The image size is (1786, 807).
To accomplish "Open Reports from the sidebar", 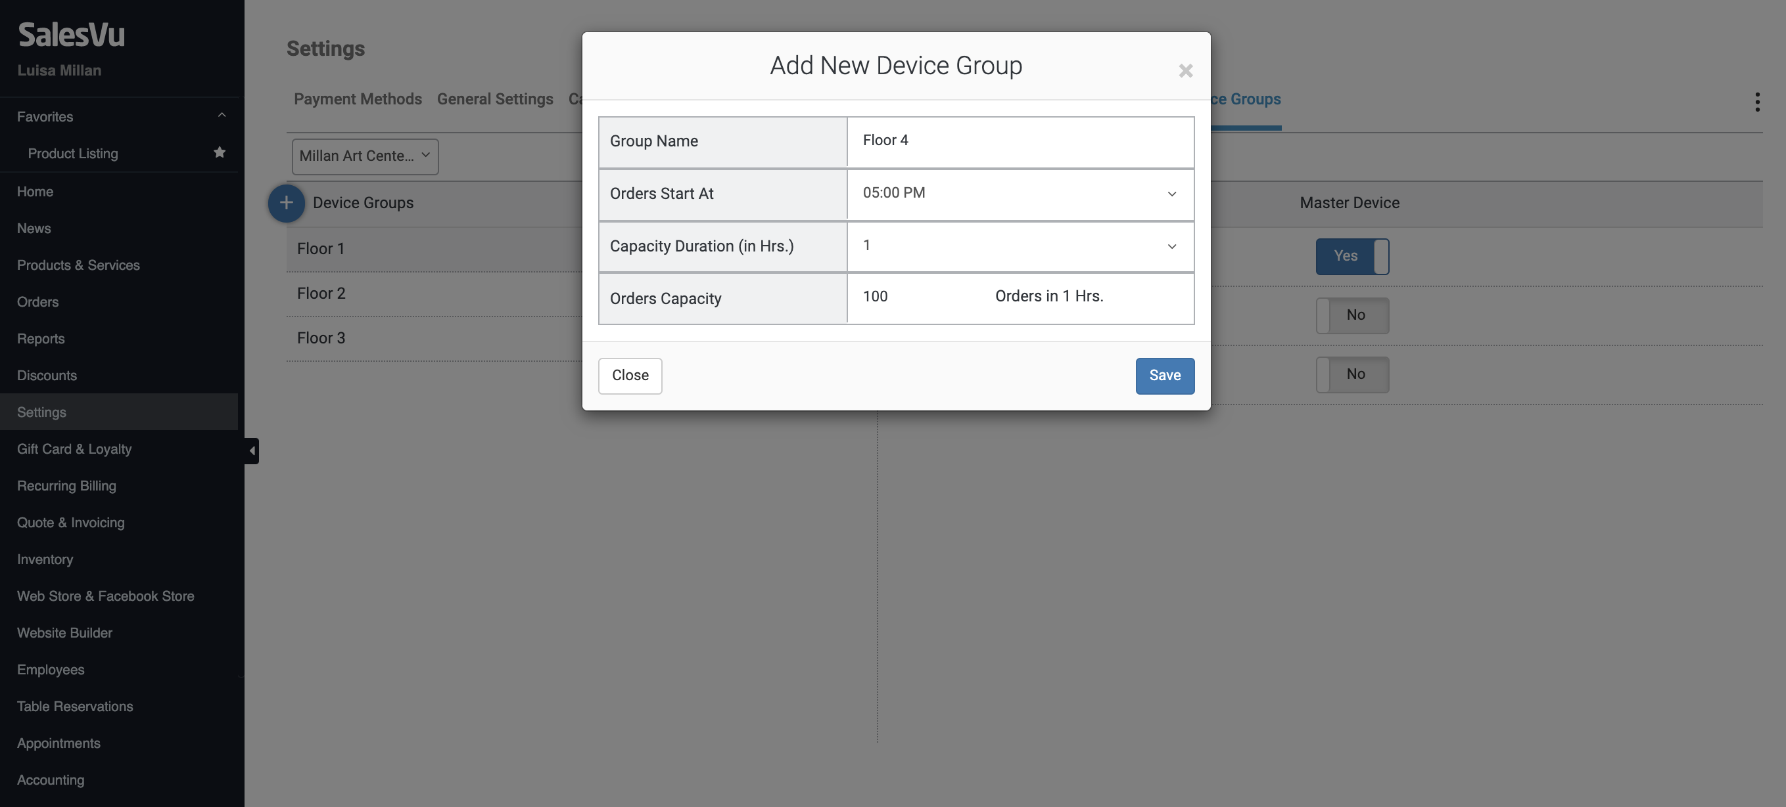I will click(x=40, y=339).
